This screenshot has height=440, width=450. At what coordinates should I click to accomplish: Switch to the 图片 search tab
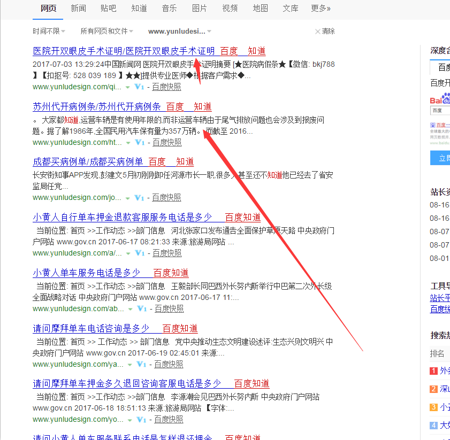[200, 8]
